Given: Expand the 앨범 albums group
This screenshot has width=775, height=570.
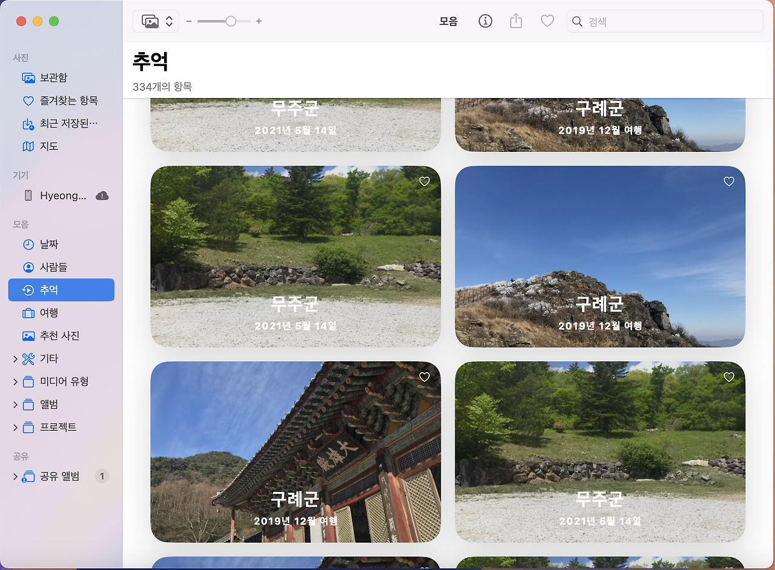Looking at the screenshot, I should [15, 405].
